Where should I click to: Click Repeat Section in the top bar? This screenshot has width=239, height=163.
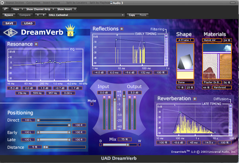click(x=15, y=3)
